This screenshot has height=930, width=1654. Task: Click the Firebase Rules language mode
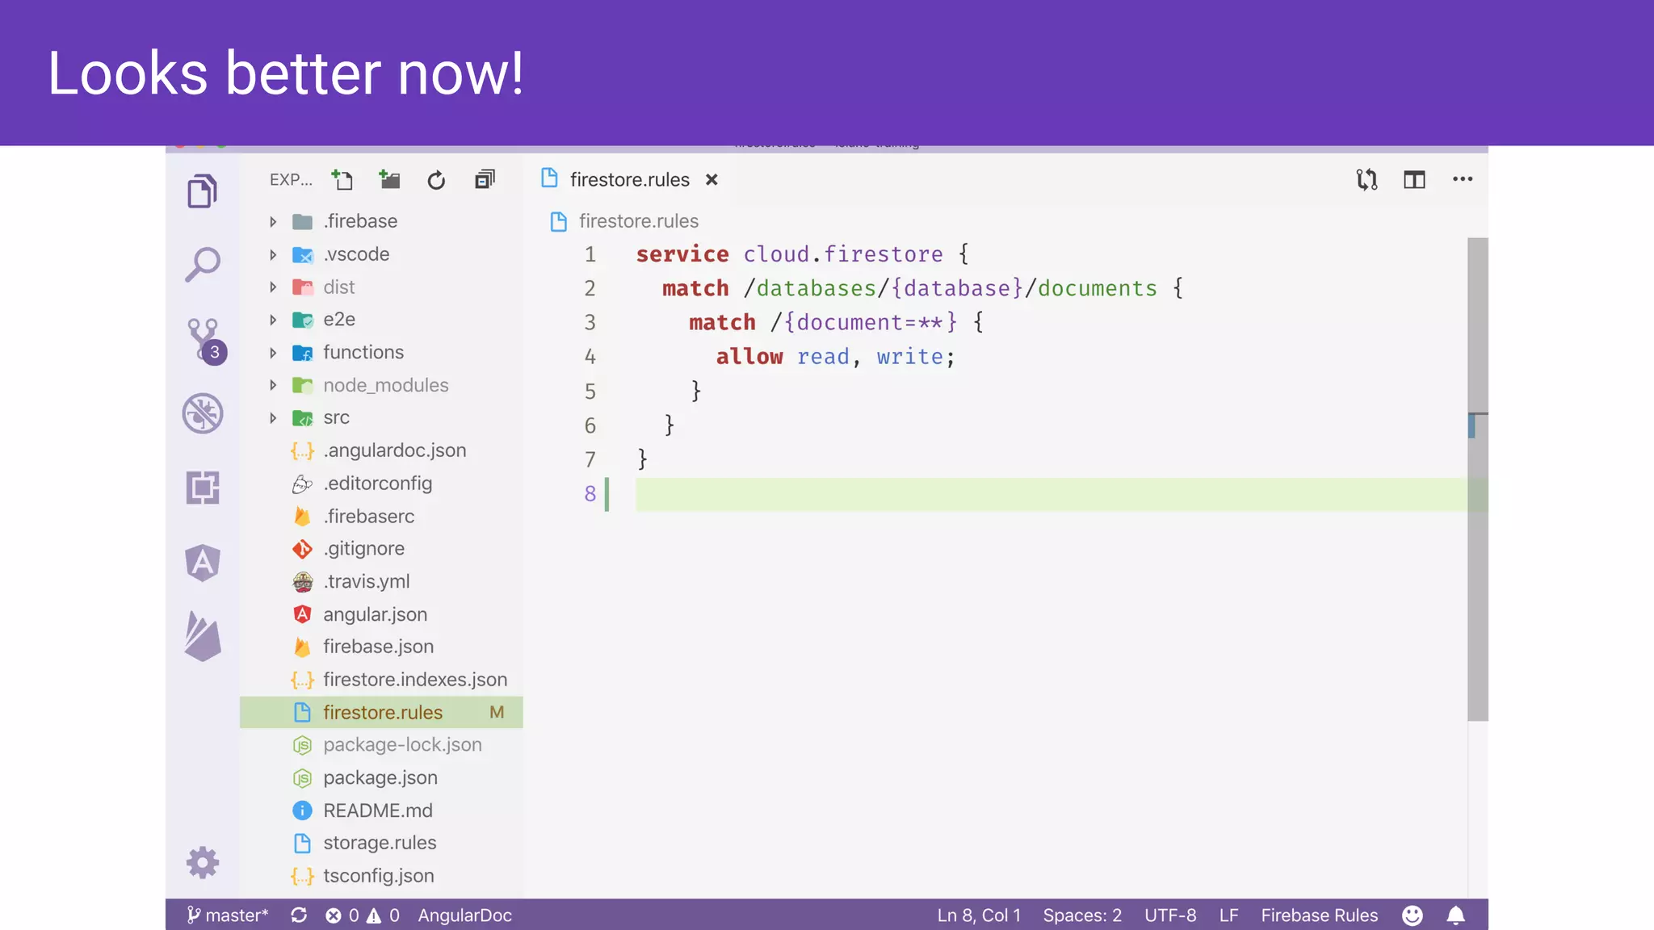click(x=1319, y=915)
